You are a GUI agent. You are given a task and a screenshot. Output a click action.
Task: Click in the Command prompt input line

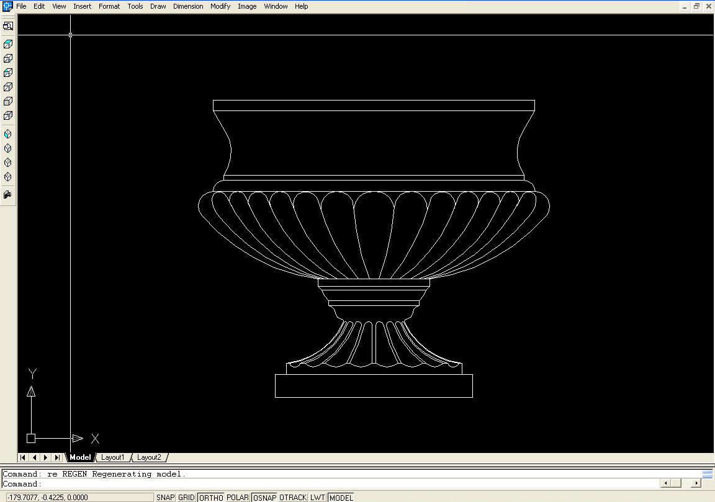[310, 483]
